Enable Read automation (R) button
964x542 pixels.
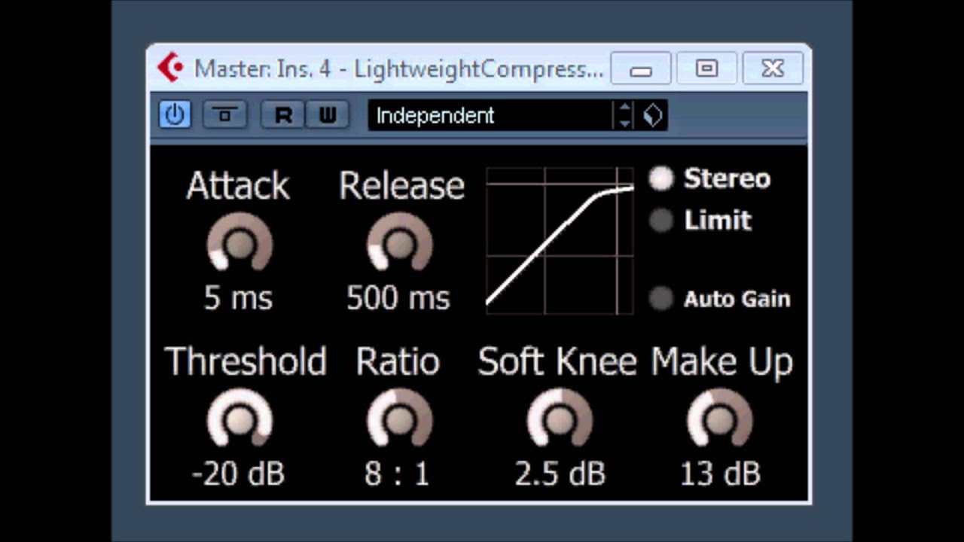[x=283, y=115]
